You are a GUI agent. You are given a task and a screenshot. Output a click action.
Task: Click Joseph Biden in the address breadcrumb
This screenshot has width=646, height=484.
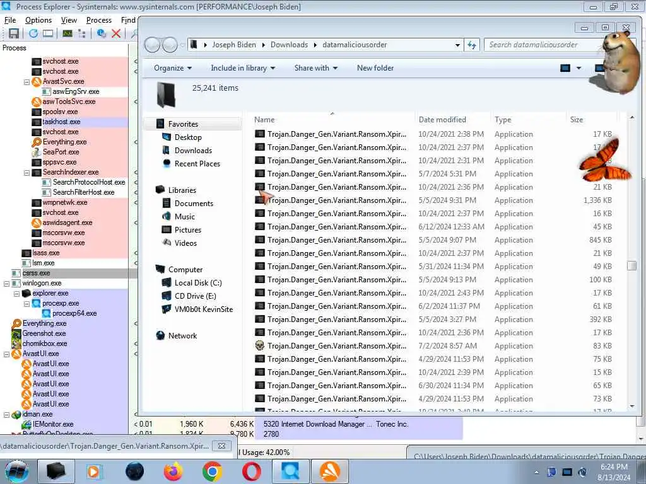coord(234,45)
